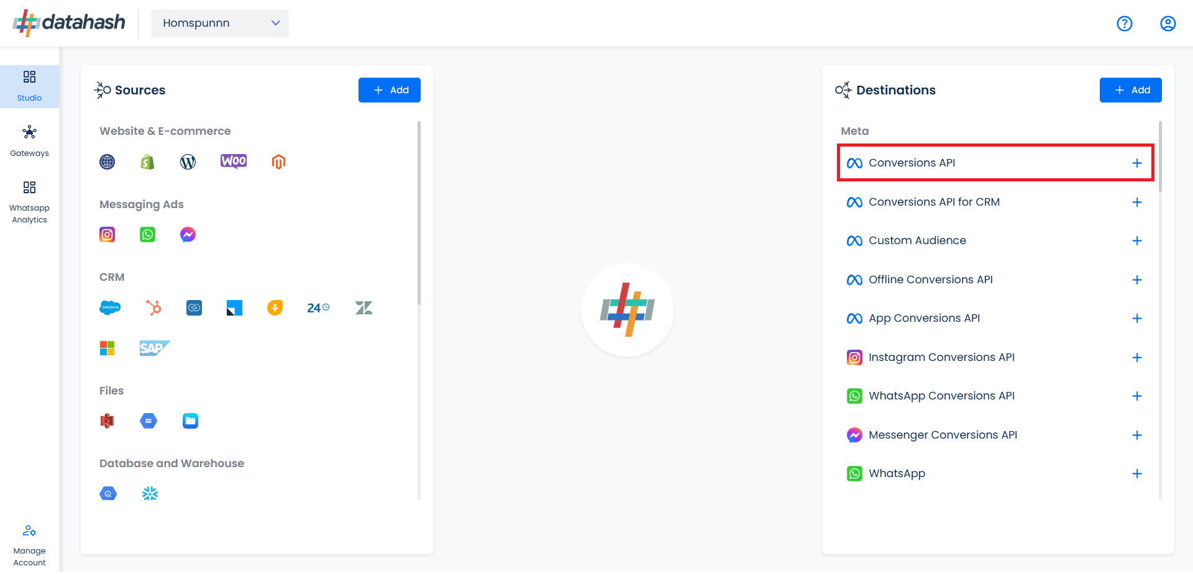The image size is (1193, 574).
Task: Pick the Salesforce CRM source icon
Action: [x=110, y=307]
